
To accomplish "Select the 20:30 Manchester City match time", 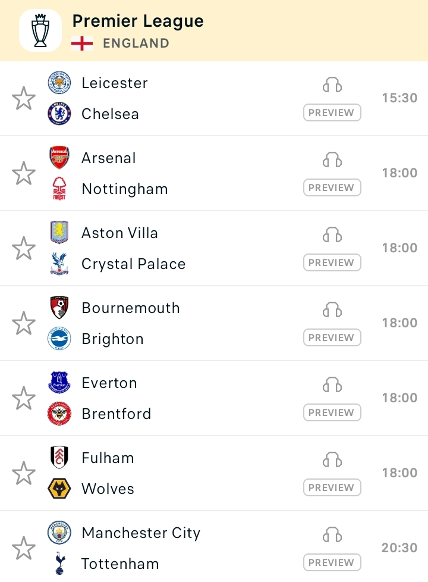I will (399, 548).
